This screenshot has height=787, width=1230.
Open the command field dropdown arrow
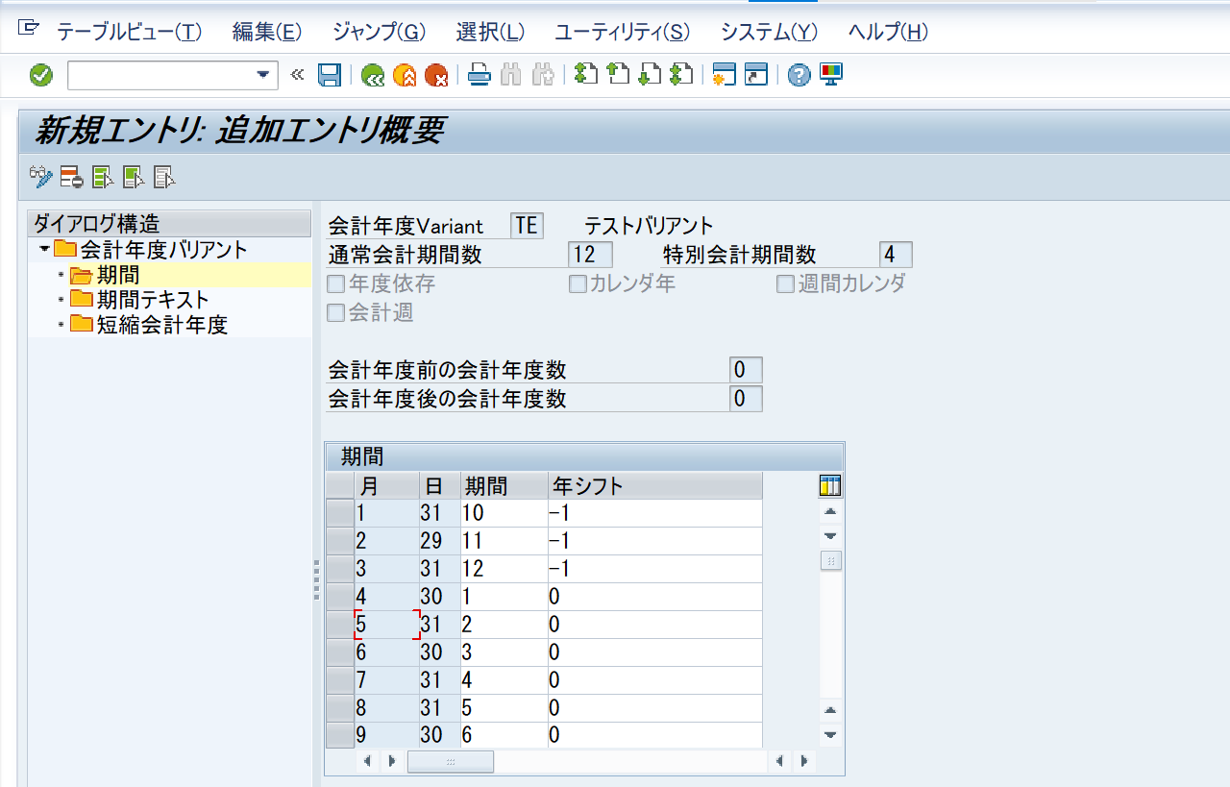(261, 75)
